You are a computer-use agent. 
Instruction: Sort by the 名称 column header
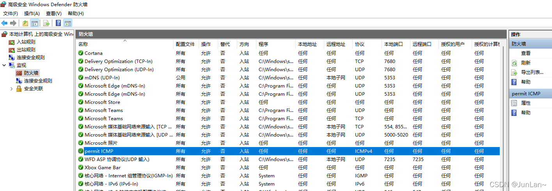(x=125, y=44)
